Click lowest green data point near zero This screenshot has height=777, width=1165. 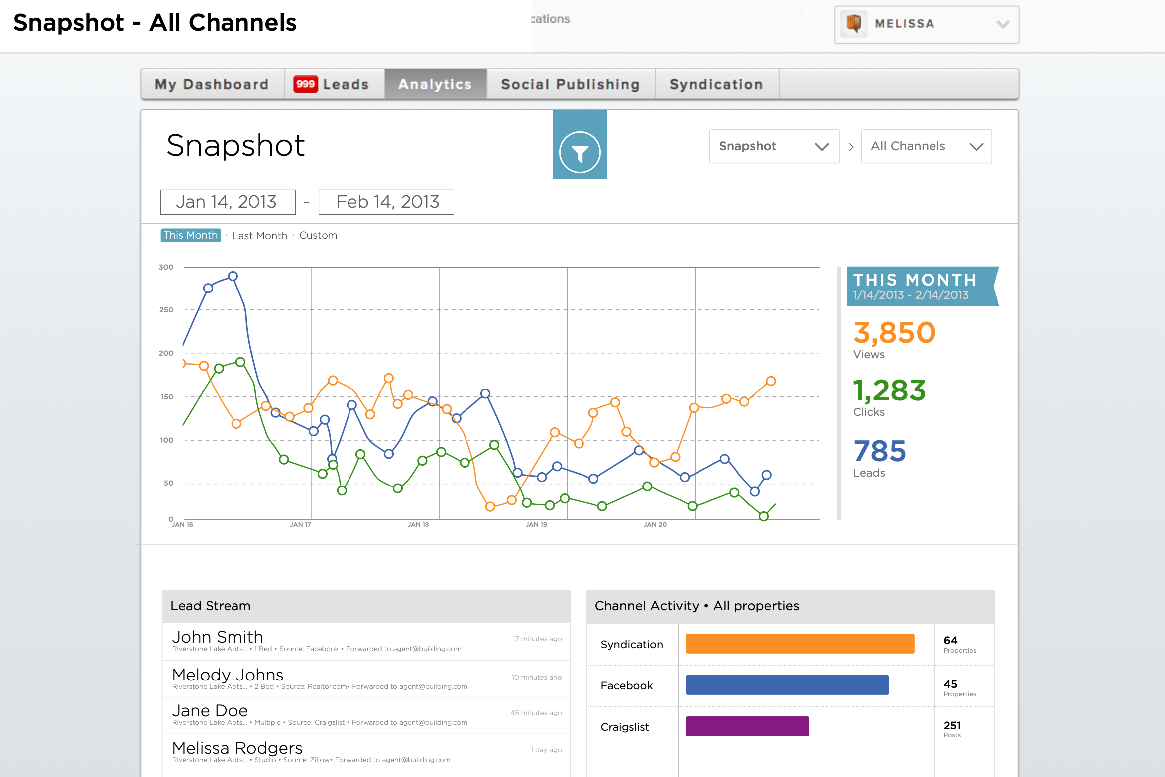(763, 516)
